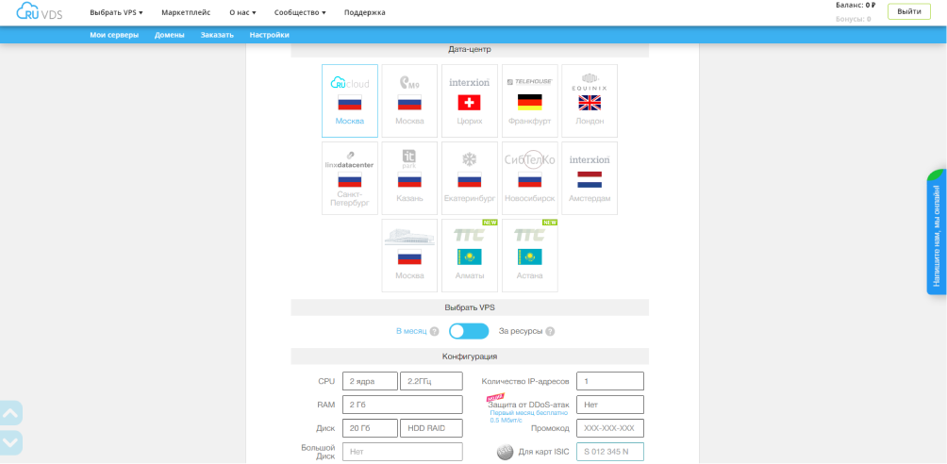Open the 'Выбрать VPS' menu
This screenshot has height=464, width=947.
coord(116,12)
